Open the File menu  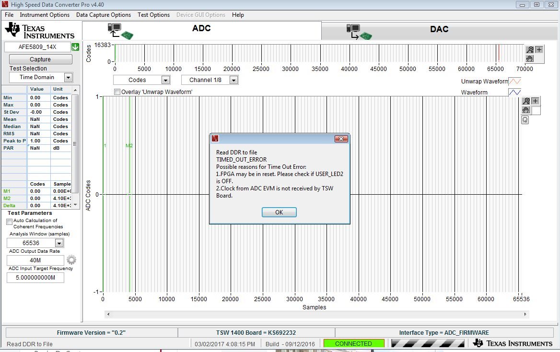[x=9, y=15]
